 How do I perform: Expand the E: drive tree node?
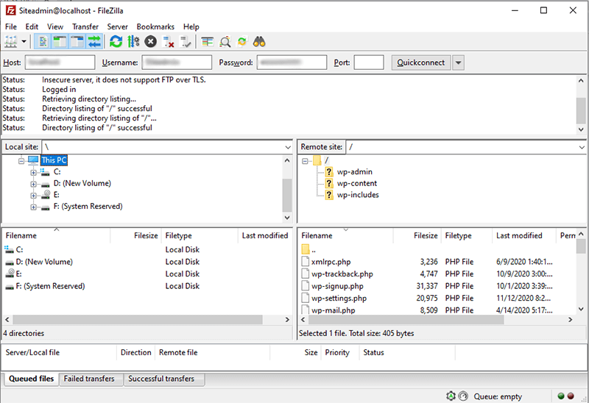click(33, 196)
